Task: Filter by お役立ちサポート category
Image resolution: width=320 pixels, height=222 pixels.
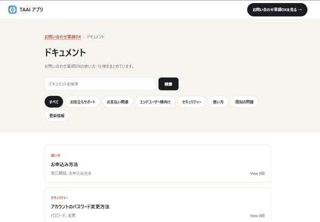Action: tap(82, 102)
